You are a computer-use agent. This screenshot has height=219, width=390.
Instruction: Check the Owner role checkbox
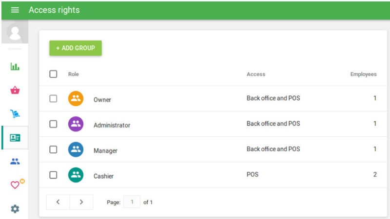[53, 99]
